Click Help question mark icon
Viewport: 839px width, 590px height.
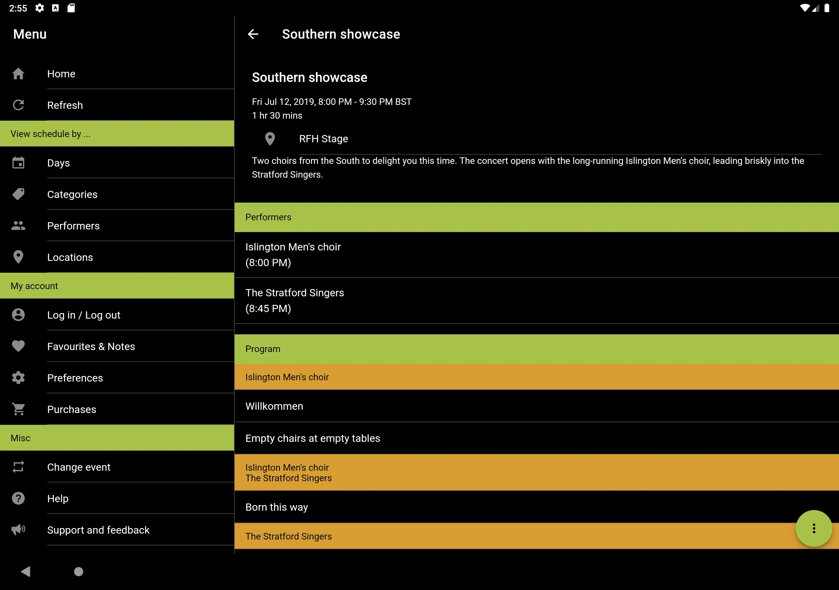18,498
